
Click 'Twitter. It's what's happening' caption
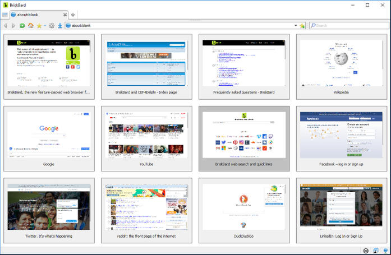click(x=49, y=236)
